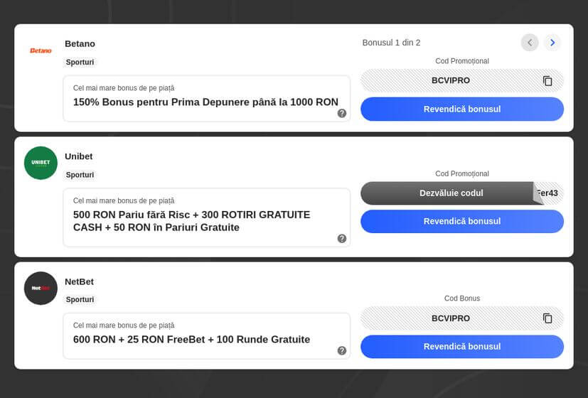588x398 pixels.
Task: Open help icon for Betano bonus
Action: pos(341,113)
